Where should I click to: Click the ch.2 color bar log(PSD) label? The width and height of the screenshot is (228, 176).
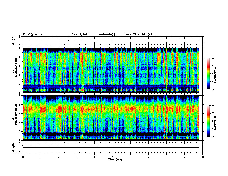[x=216, y=122]
